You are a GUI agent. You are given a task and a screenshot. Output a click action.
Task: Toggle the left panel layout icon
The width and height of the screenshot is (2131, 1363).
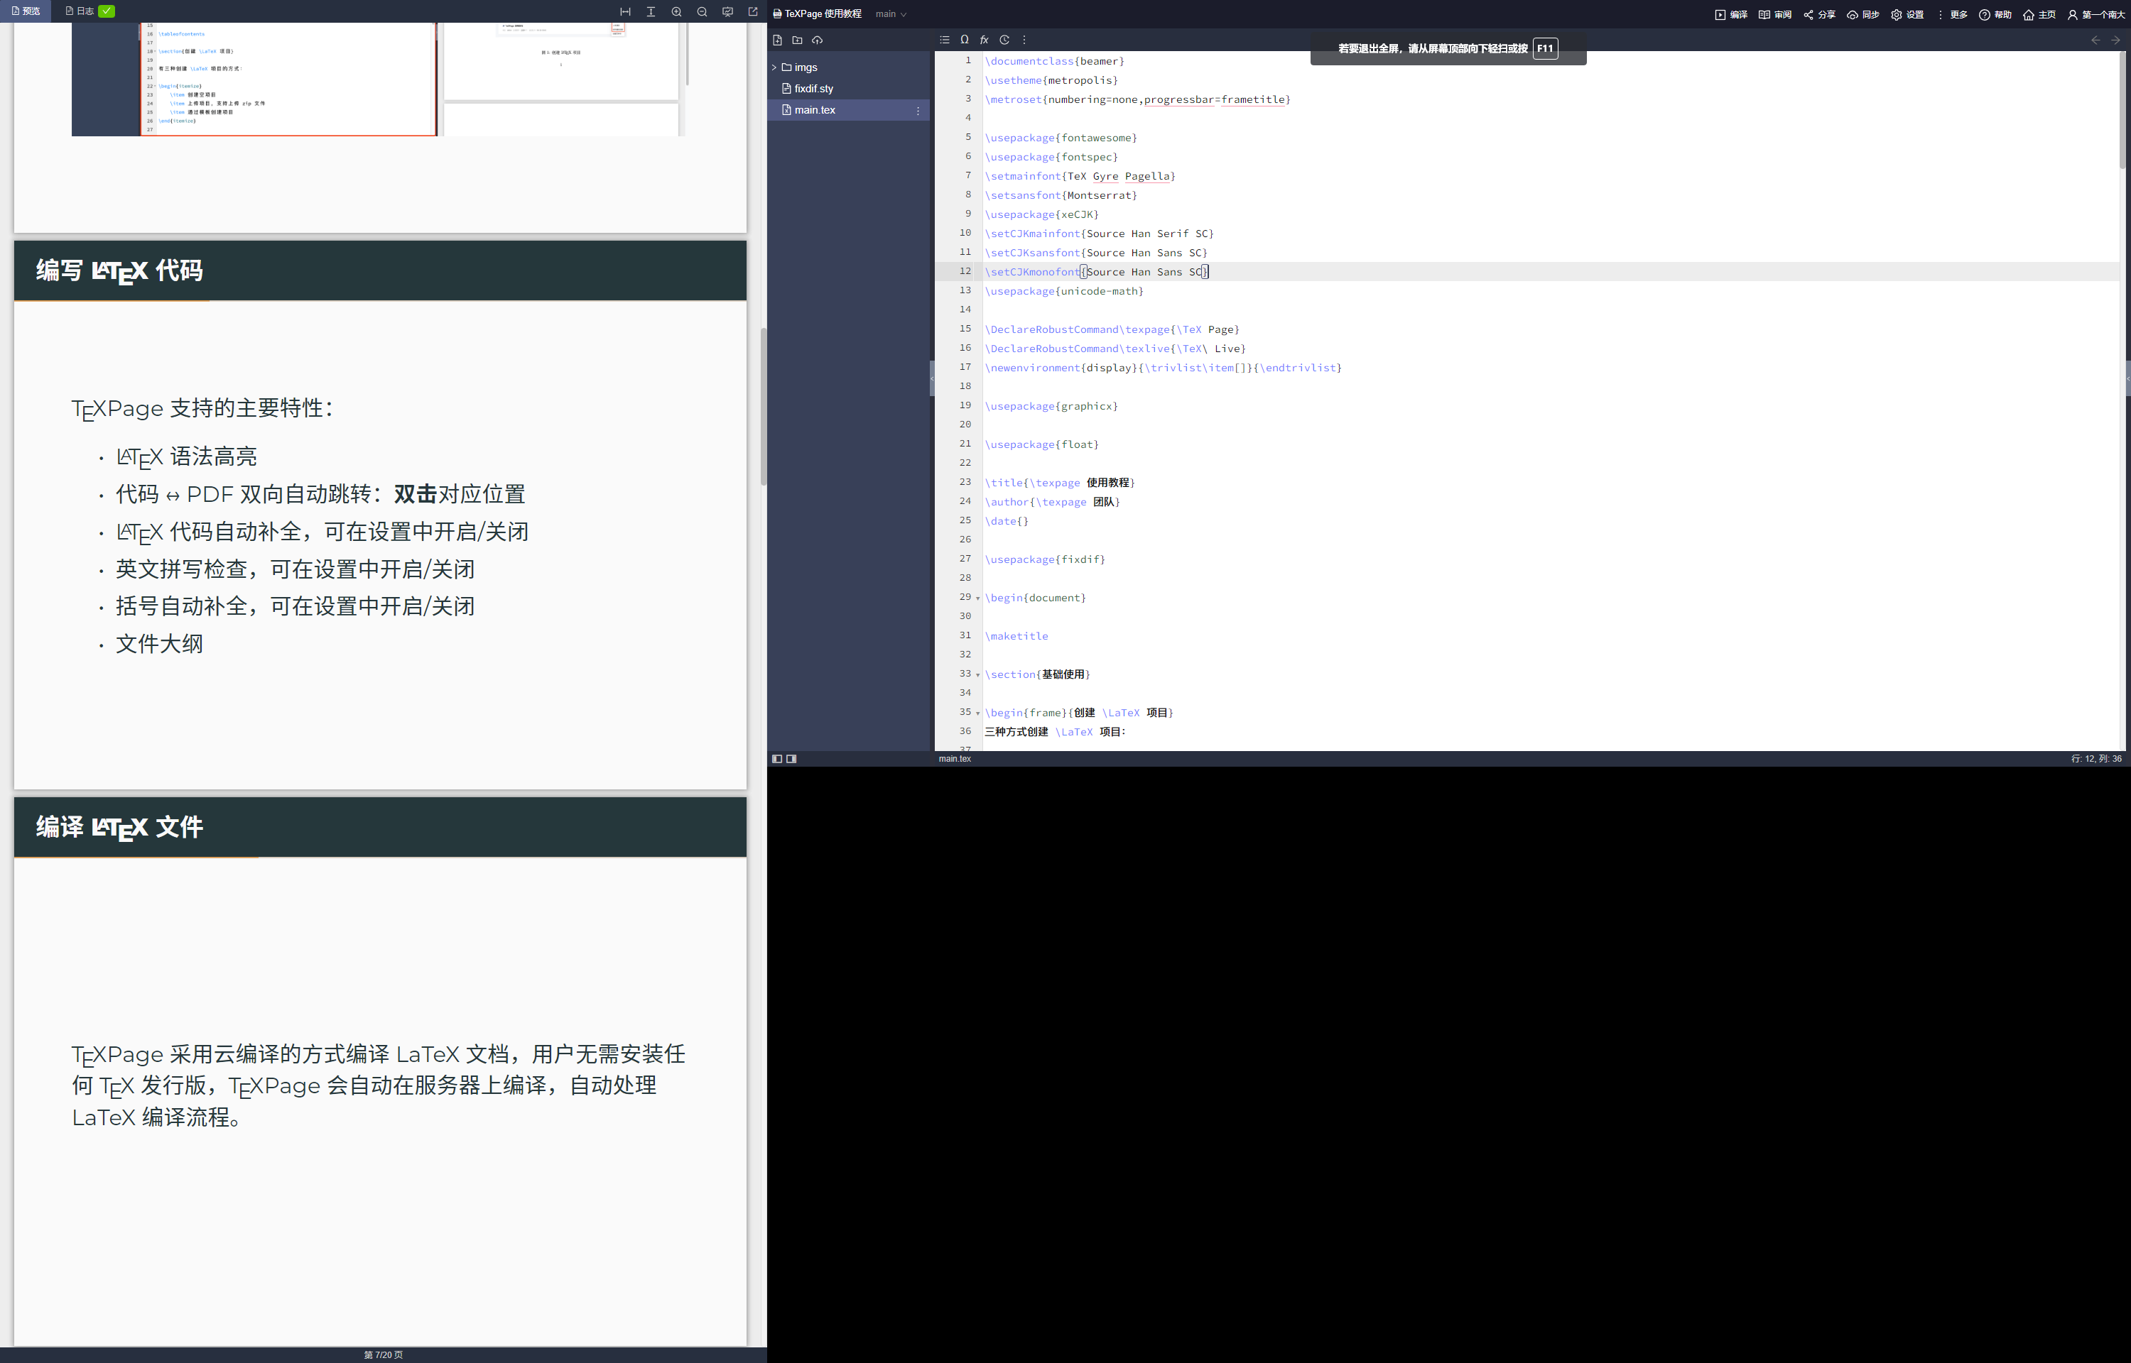pyautogui.click(x=777, y=758)
